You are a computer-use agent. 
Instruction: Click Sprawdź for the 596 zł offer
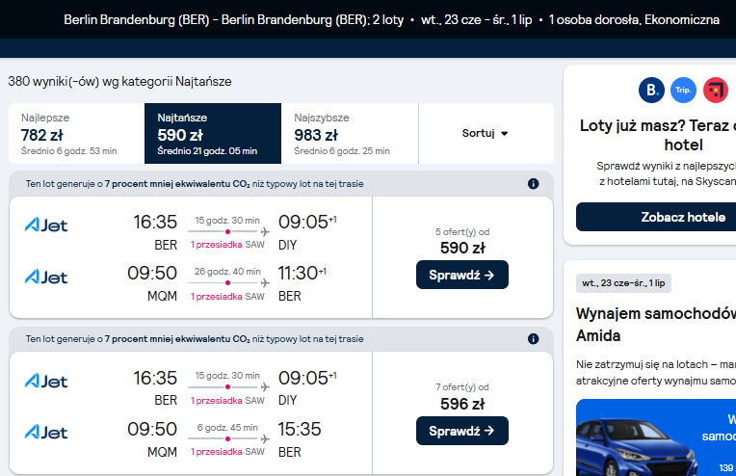tap(462, 431)
